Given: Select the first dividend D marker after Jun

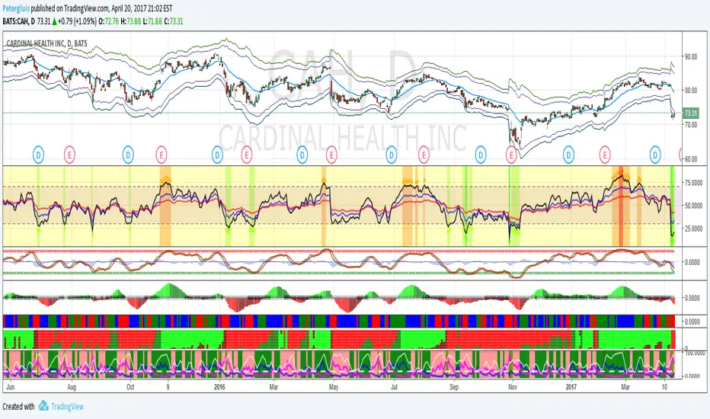Looking at the screenshot, I should click(39, 155).
